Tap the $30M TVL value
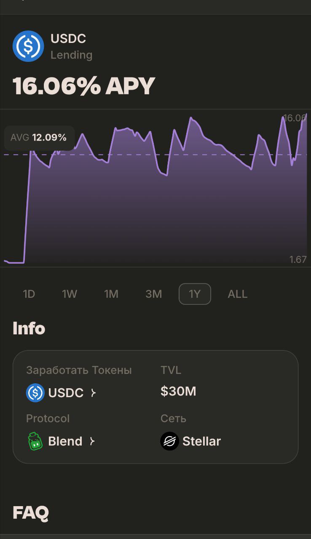311x539 pixels. (178, 392)
